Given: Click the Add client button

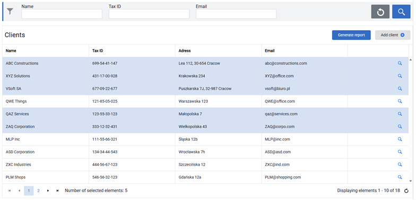Looking at the screenshot, I should click(393, 35).
